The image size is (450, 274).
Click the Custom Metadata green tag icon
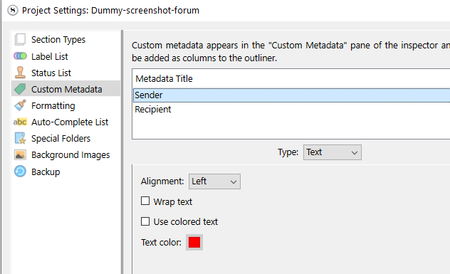click(20, 89)
